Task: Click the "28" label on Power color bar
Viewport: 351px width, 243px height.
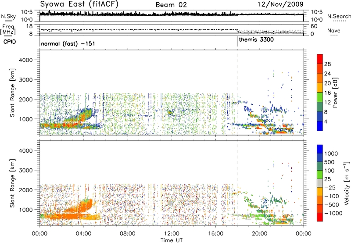Action: (x=327, y=64)
